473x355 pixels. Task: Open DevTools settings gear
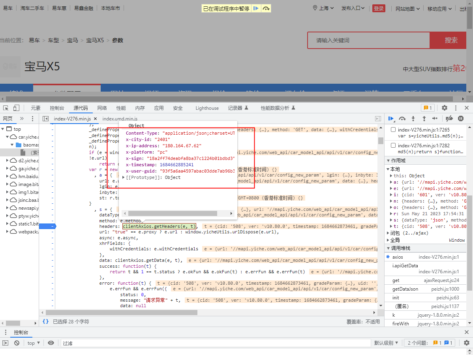click(x=444, y=108)
